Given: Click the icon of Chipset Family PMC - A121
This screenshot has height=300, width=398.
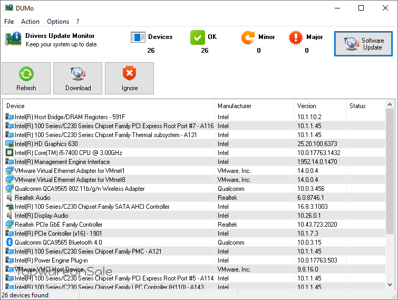Looking at the screenshot, I should click(x=9, y=251).
